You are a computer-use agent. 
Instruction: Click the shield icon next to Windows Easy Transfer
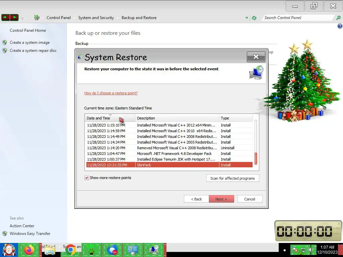(x=5, y=233)
